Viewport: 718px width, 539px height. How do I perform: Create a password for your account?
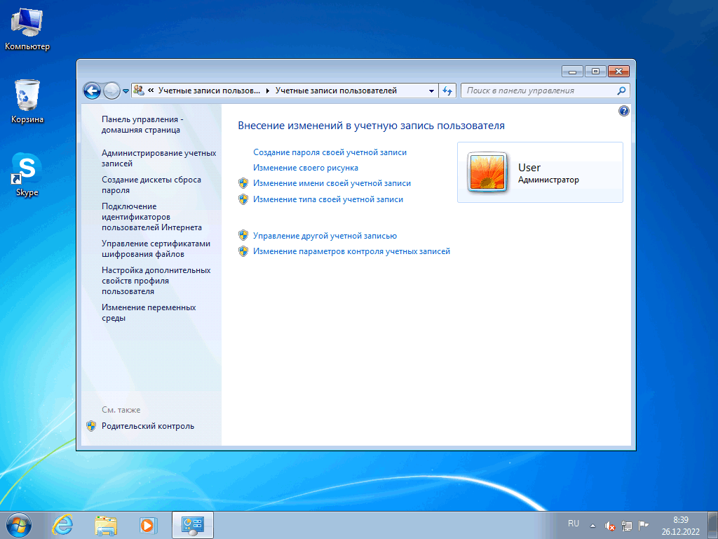330,152
